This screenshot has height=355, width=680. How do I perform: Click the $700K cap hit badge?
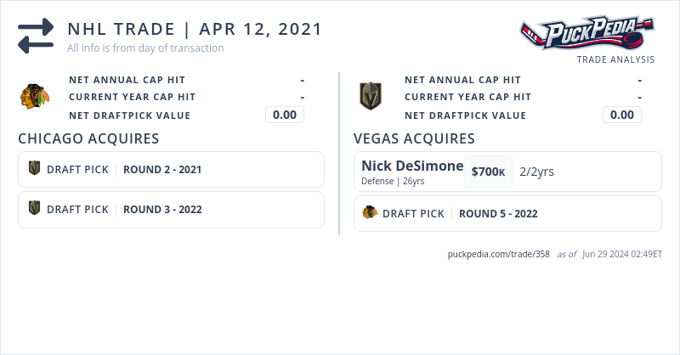point(489,172)
